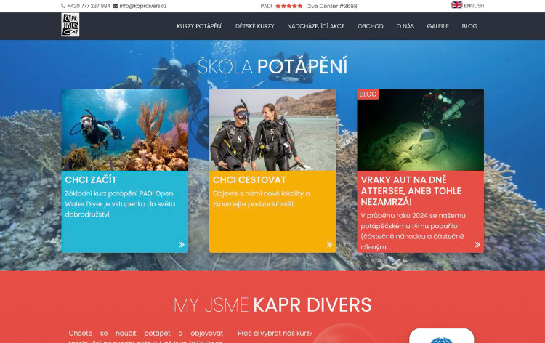Click the double arrow on Chci začít card
The width and height of the screenshot is (545, 343).
point(181,245)
